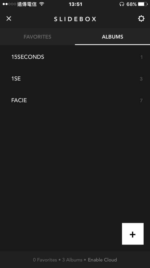Tap the battery indicator icon

pos(143,4)
